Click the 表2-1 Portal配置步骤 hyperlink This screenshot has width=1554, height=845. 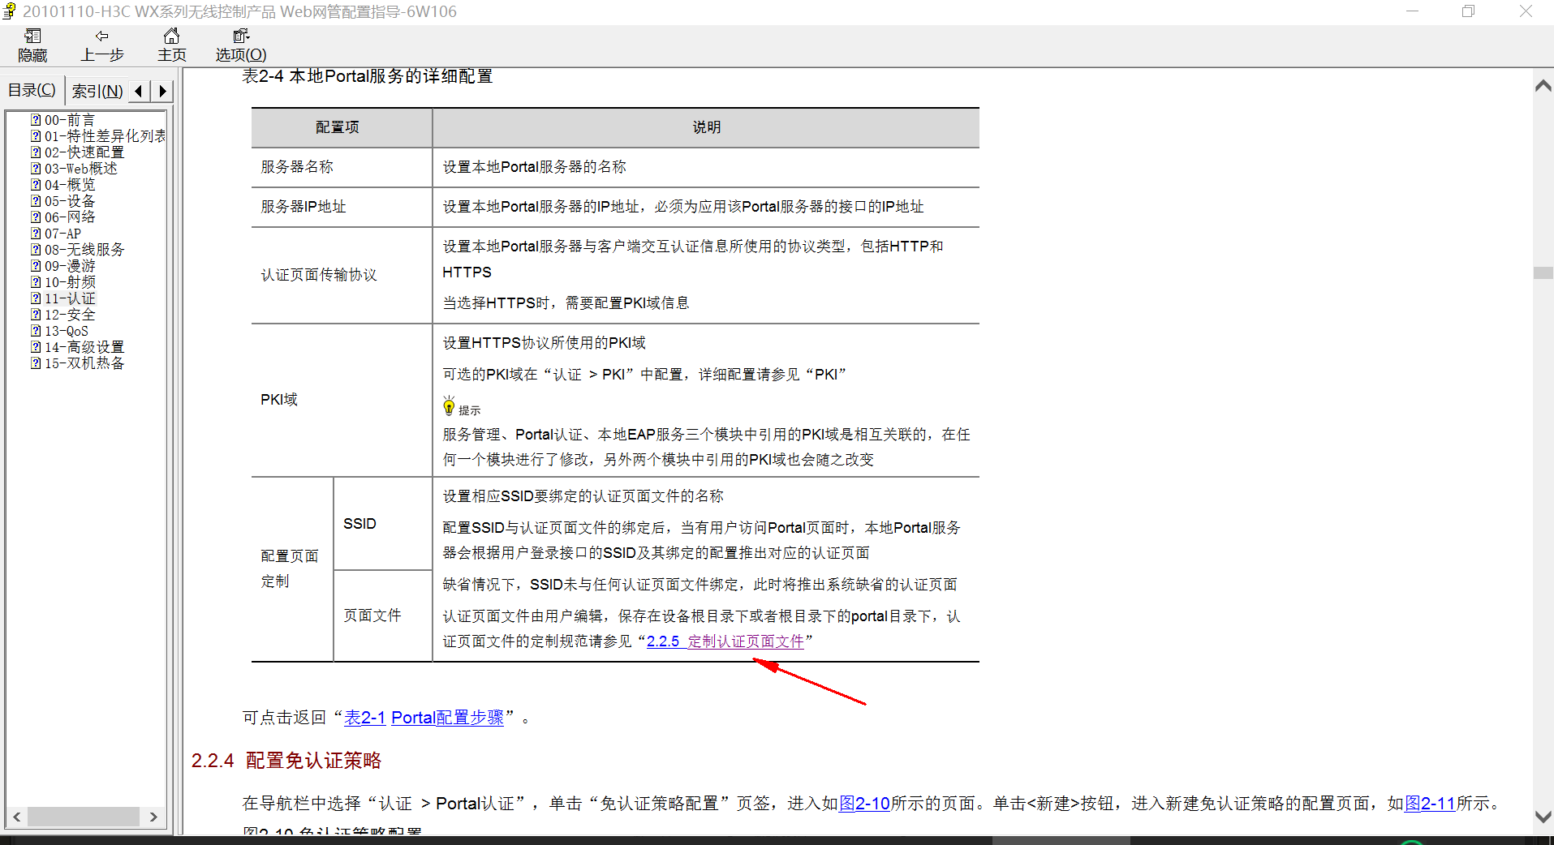tap(422, 718)
